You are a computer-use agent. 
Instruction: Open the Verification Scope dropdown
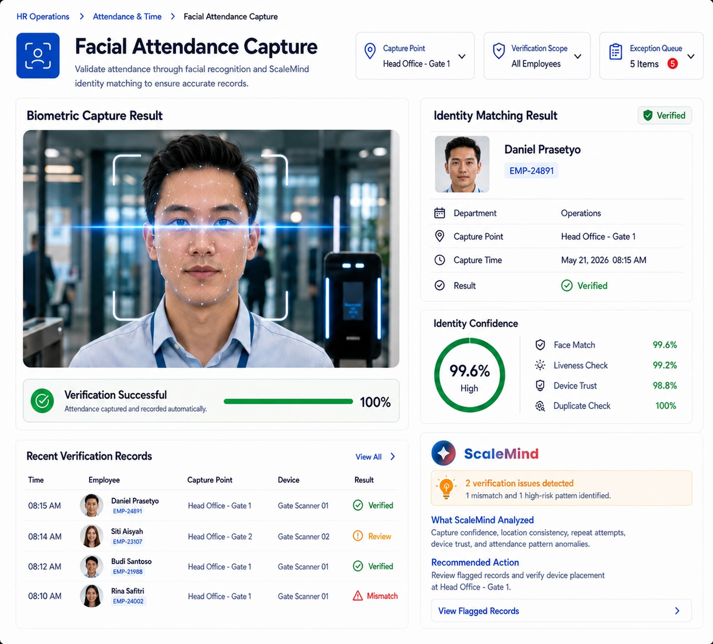[537, 56]
